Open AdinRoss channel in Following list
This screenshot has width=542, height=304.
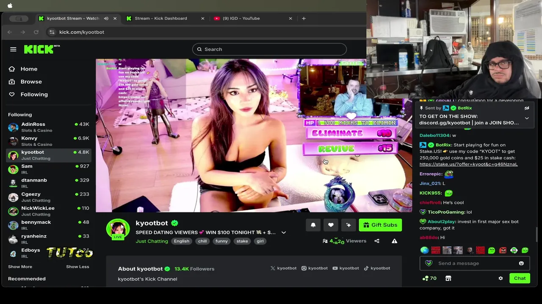click(x=49, y=127)
